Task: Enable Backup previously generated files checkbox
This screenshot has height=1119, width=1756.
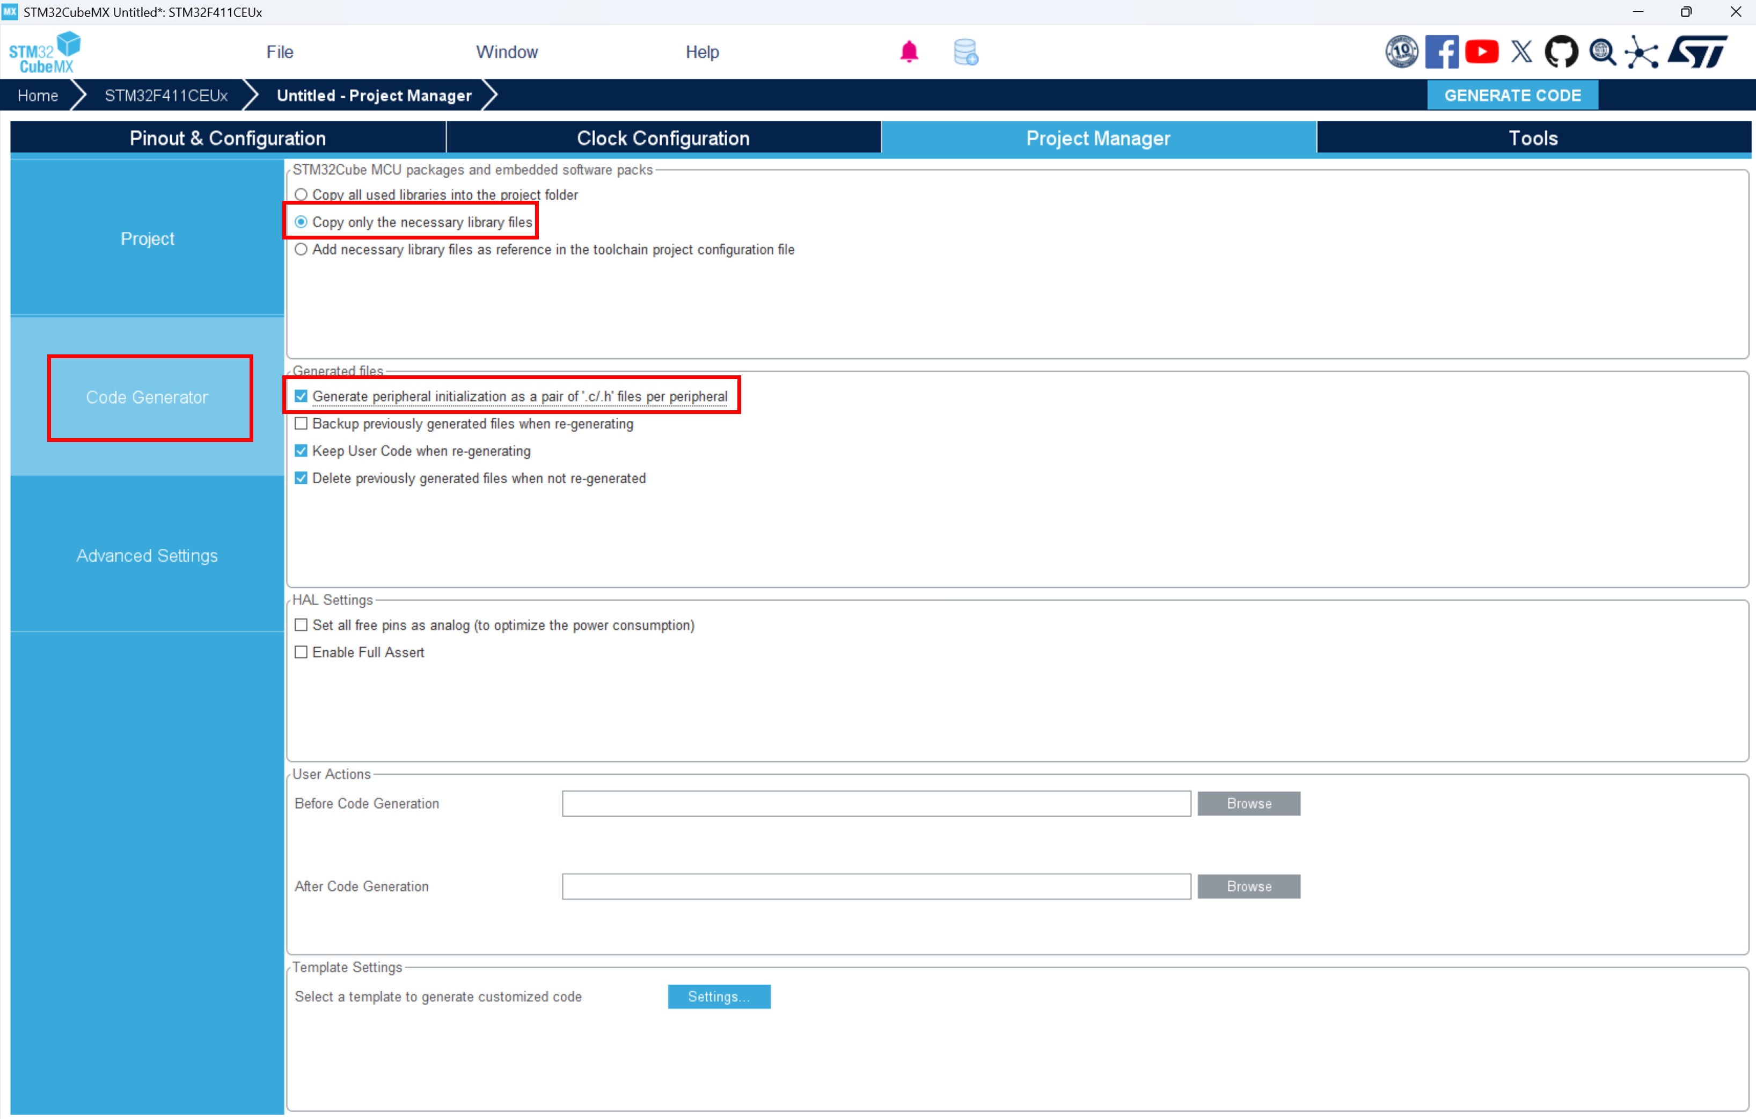Action: point(301,424)
